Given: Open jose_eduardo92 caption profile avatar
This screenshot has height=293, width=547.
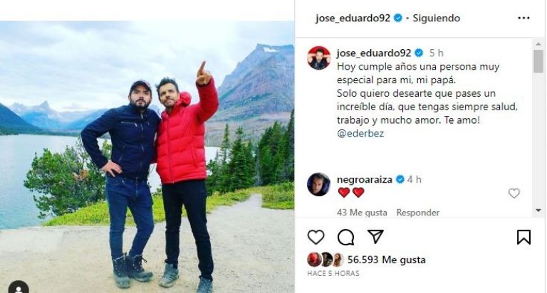Looking at the screenshot, I should [319, 58].
